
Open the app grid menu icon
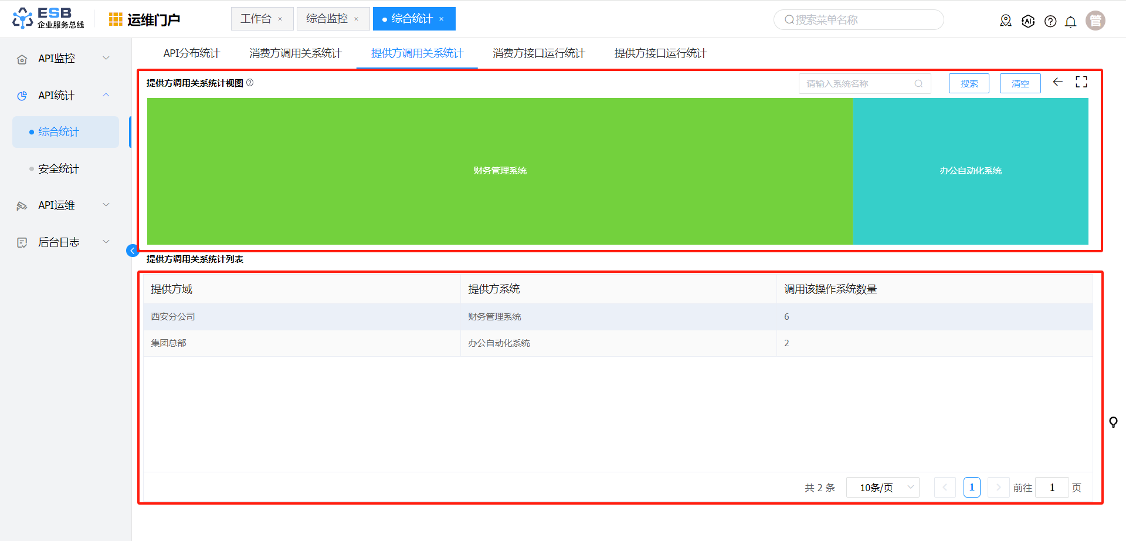116,19
